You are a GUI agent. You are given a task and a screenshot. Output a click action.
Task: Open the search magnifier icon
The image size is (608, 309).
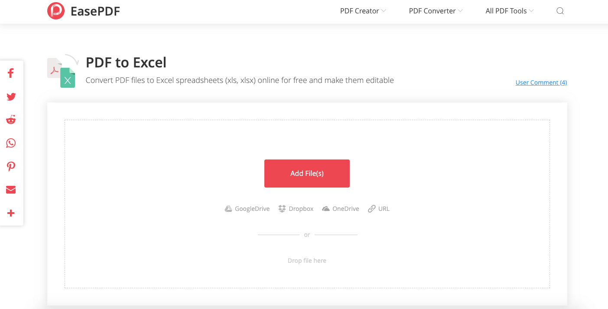pos(560,11)
